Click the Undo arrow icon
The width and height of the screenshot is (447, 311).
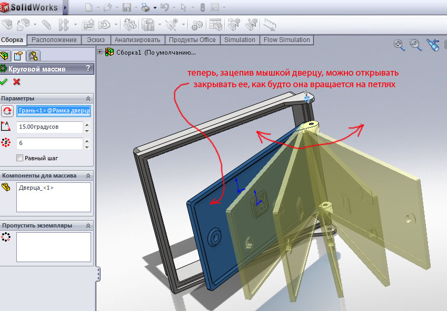[164, 8]
